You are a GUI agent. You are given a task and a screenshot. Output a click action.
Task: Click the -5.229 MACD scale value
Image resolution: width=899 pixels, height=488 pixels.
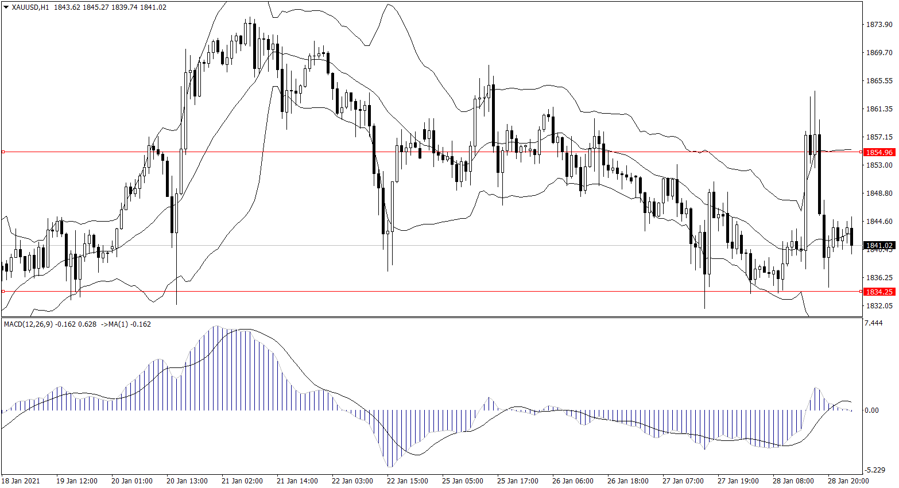(874, 470)
